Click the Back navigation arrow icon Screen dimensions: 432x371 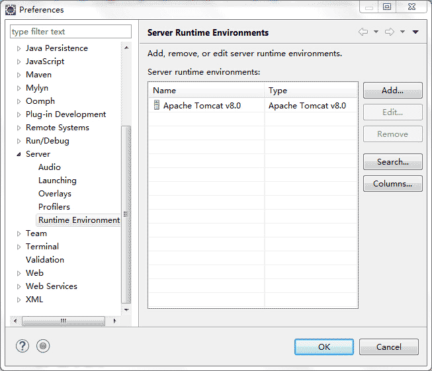(363, 32)
